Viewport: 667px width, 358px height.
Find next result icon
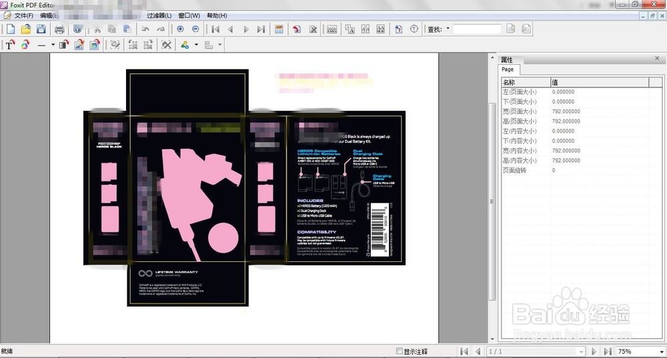pyautogui.click(x=526, y=29)
